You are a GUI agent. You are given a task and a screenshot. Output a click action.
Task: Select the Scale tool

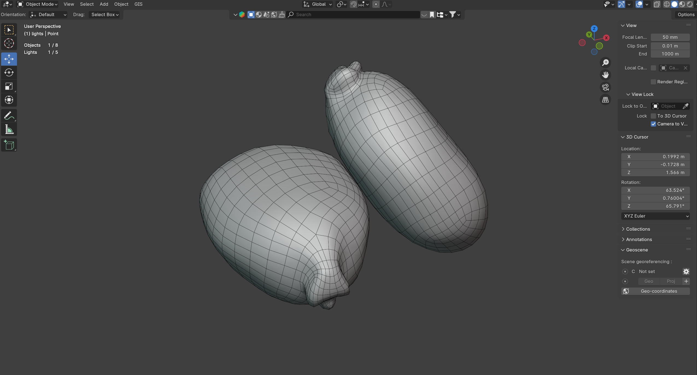click(9, 86)
